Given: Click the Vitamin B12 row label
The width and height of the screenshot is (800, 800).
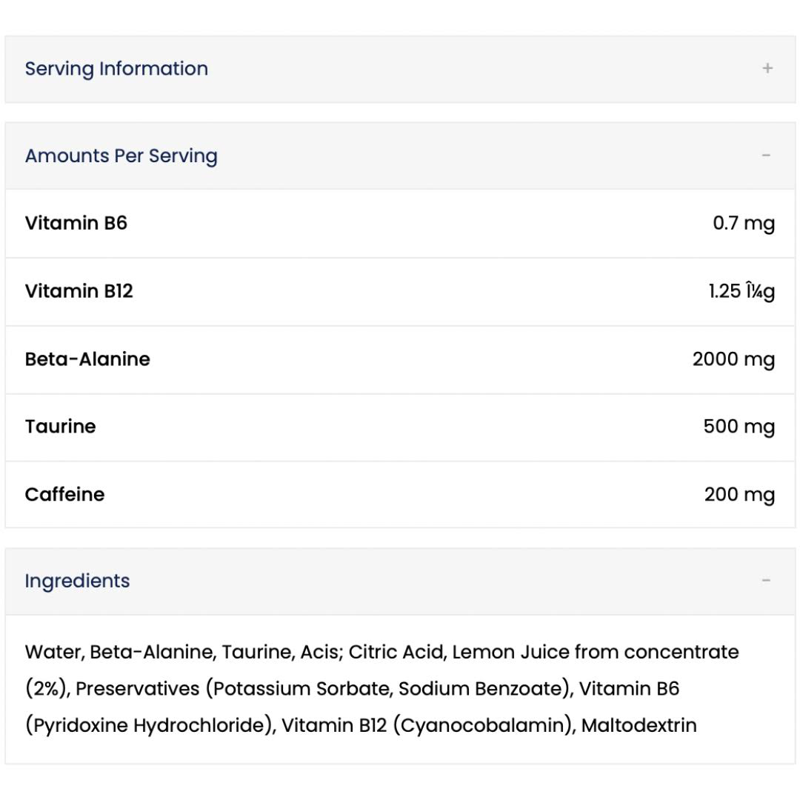Looking at the screenshot, I should [79, 291].
